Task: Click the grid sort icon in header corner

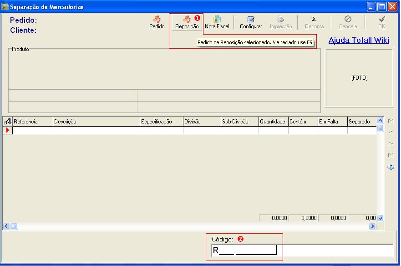Action: [8, 122]
